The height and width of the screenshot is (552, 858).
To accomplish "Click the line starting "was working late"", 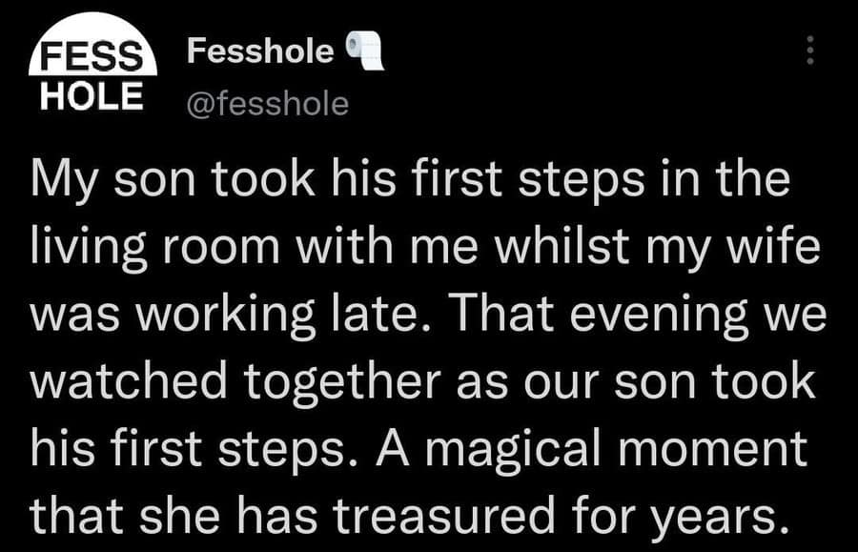I will point(427,316).
